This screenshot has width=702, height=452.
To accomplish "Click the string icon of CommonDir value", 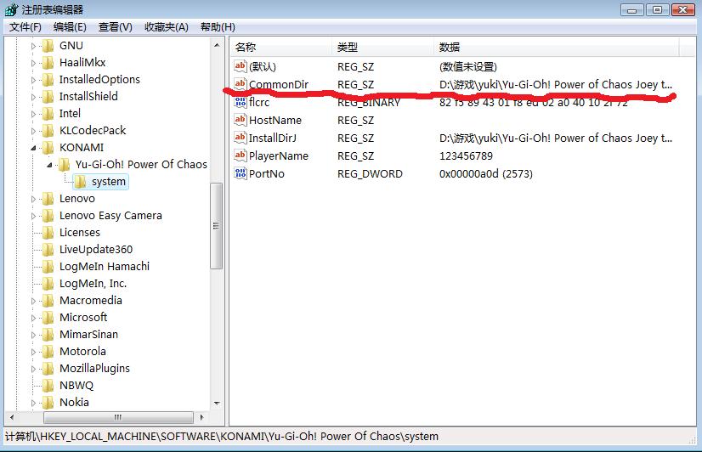I will [241, 84].
